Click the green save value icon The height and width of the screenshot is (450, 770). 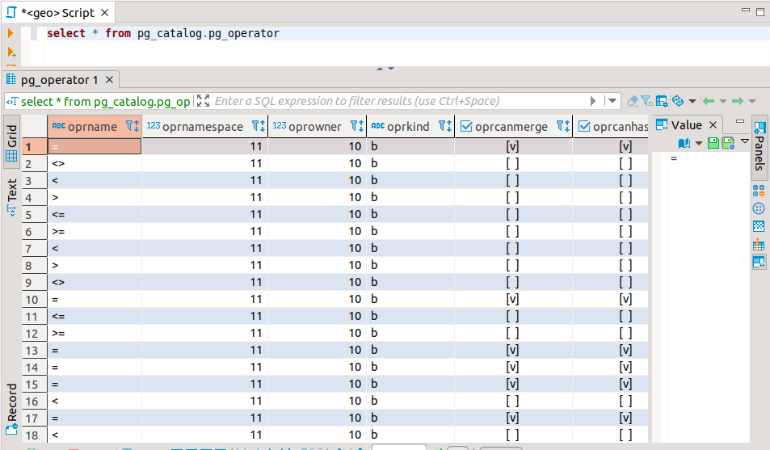(713, 142)
